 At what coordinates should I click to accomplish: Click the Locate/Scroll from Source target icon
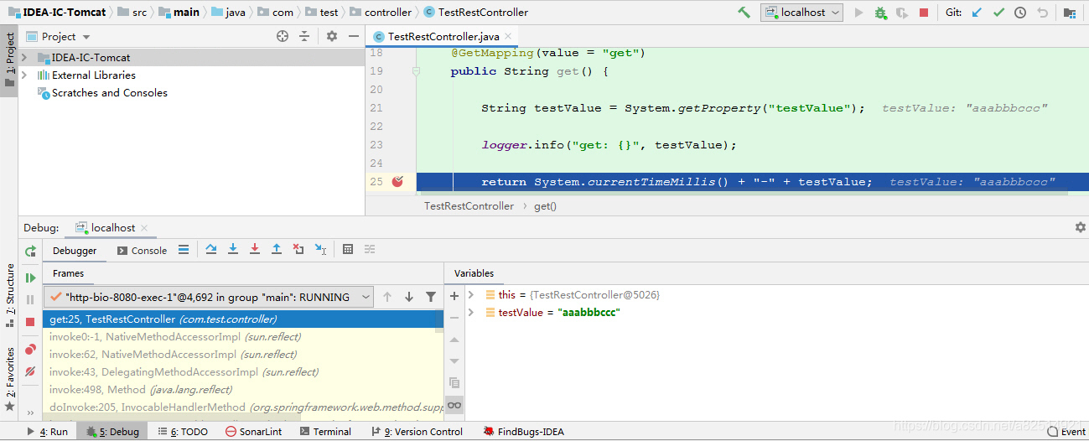click(x=283, y=37)
